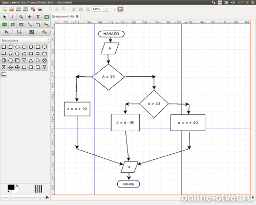This screenshot has width=256, height=205.
Task: Open the end arrow style selector
Action: point(45,197)
